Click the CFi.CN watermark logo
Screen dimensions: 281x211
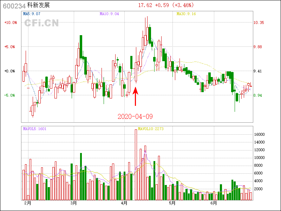(x=41, y=23)
